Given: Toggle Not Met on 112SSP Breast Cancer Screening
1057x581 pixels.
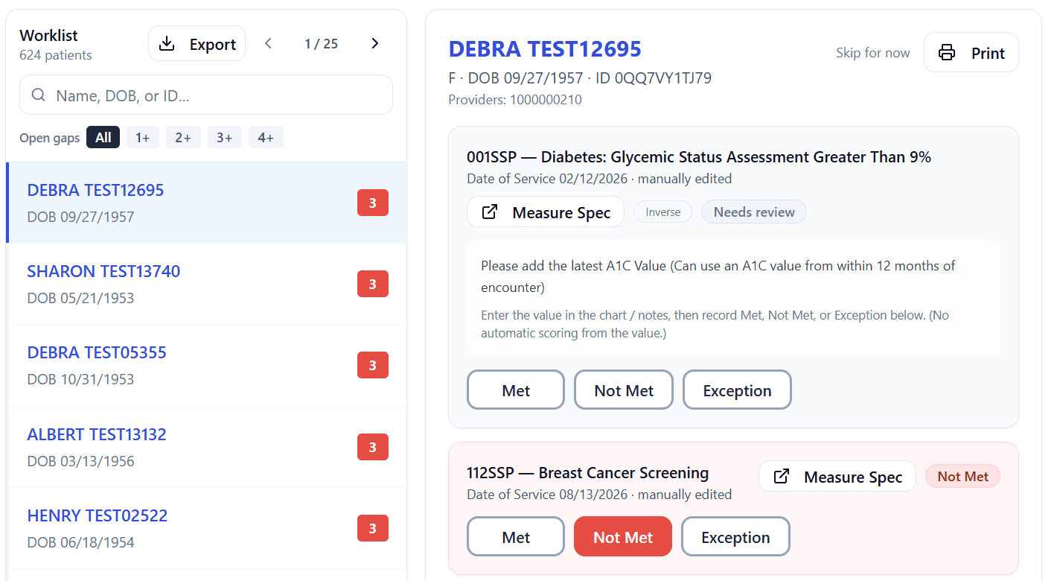Looking at the screenshot, I should pyautogui.click(x=623, y=537).
